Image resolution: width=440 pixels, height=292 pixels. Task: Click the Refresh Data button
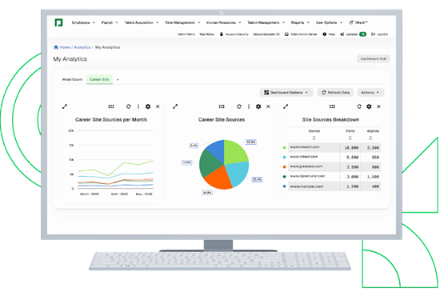pyautogui.click(x=335, y=92)
